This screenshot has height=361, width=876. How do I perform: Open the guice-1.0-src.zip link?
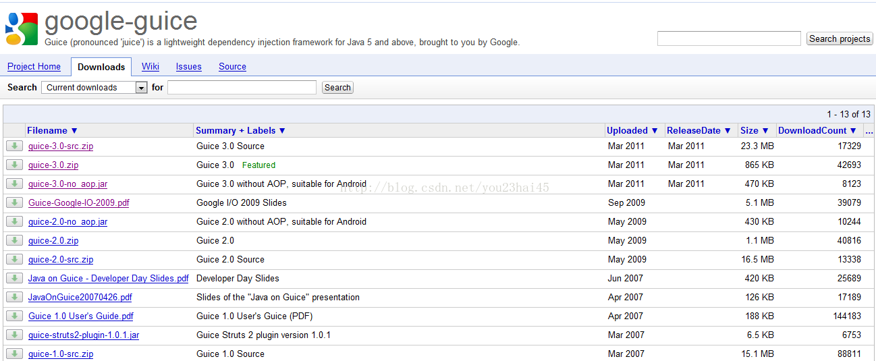click(x=61, y=354)
